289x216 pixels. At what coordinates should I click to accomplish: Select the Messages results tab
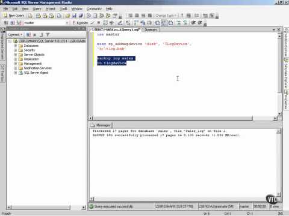click(x=101, y=125)
